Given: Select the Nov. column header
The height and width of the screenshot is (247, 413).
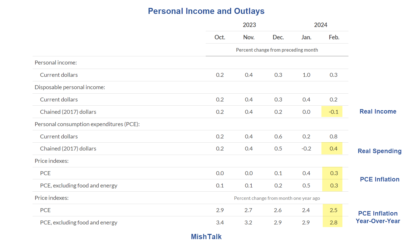Looking at the screenshot, I should (x=249, y=37).
